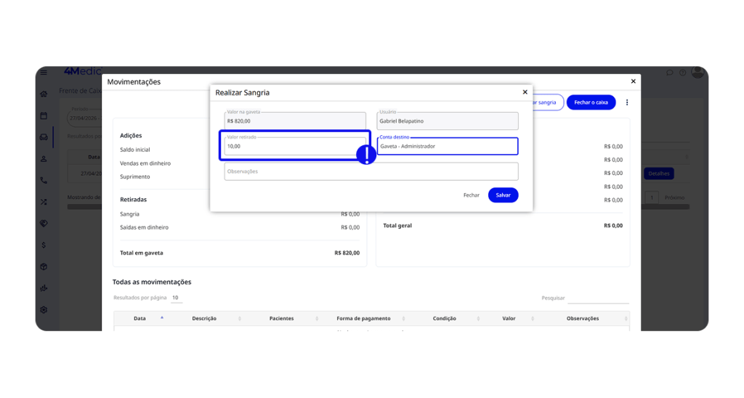Open the Conta destino dropdown
This screenshot has width=744, height=398.
click(x=447, y=147)
